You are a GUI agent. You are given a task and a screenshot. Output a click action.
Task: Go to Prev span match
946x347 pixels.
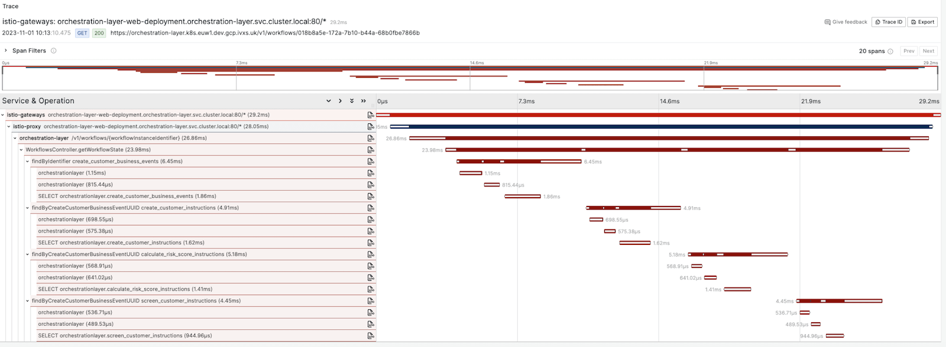pyautogui.click(x=909, y=51)
